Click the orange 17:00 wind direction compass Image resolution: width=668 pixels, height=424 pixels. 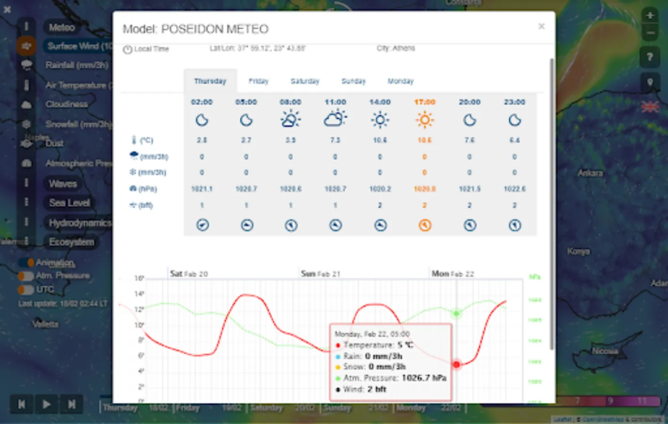click(x=424, y=225)
